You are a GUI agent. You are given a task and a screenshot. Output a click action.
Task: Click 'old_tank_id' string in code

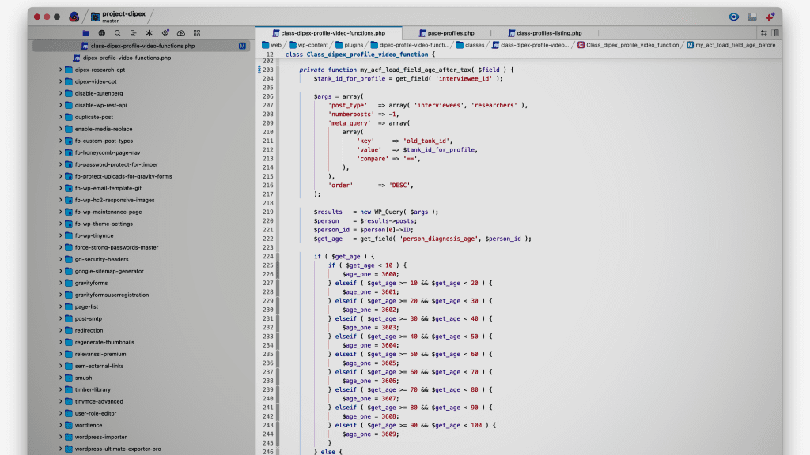click(x=428, y=141)
